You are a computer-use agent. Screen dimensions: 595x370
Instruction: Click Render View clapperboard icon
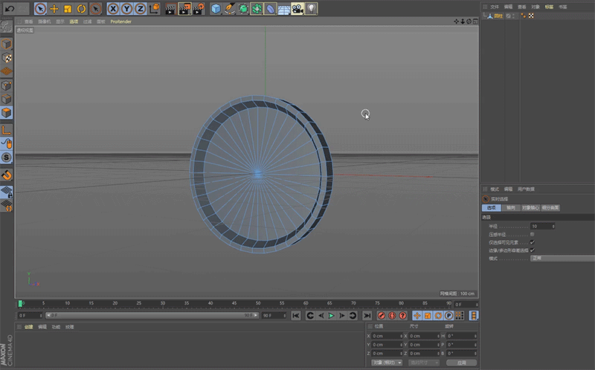click(170, 8)
